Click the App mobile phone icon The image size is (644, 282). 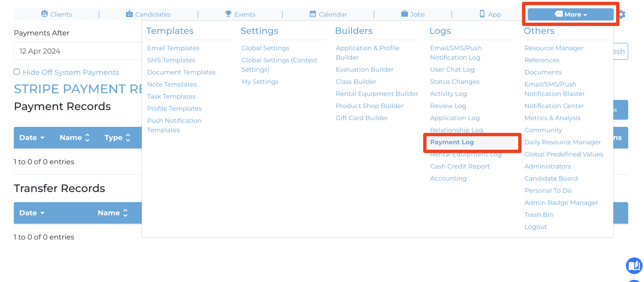tap(482, 14)
